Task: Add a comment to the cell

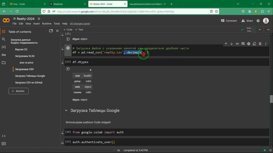Action: [243, 44]
